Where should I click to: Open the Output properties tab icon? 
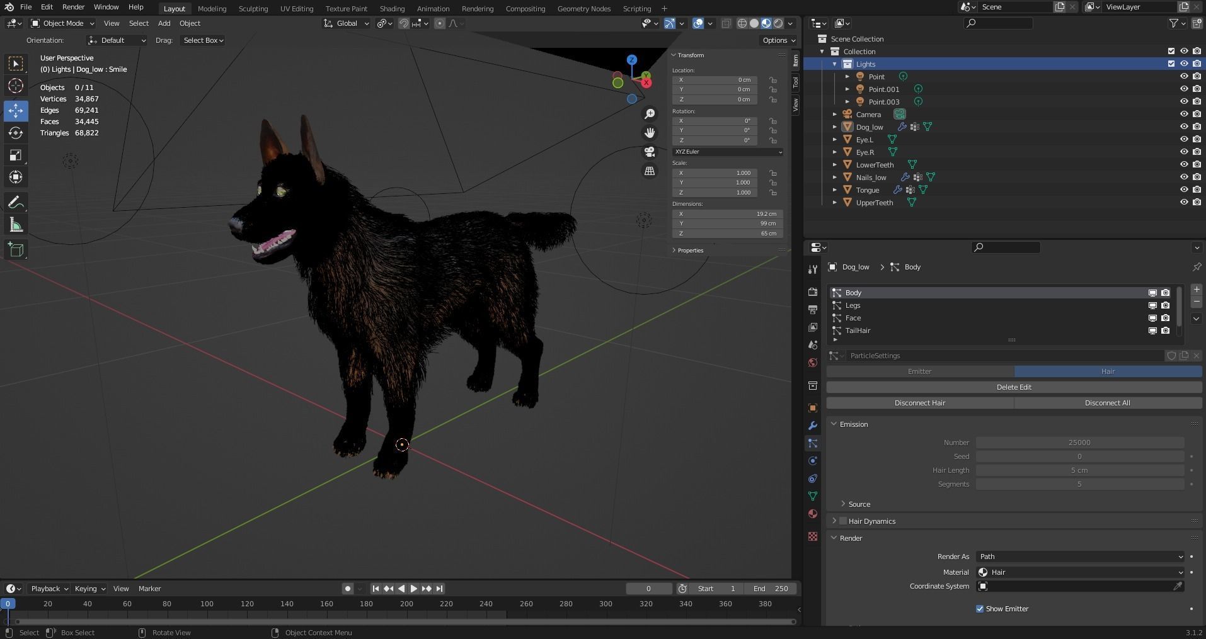(813, 309)
